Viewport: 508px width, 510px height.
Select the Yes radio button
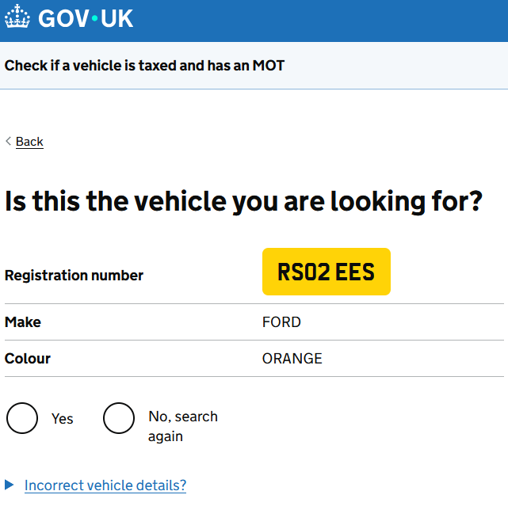(22, 418)
